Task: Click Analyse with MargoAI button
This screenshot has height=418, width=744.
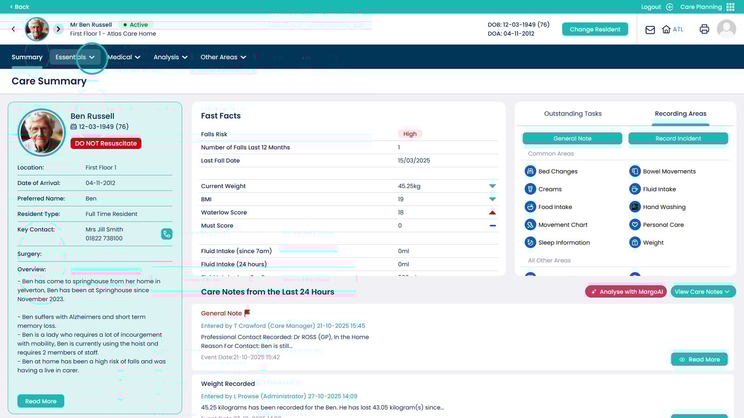Action: pos(626,292)
